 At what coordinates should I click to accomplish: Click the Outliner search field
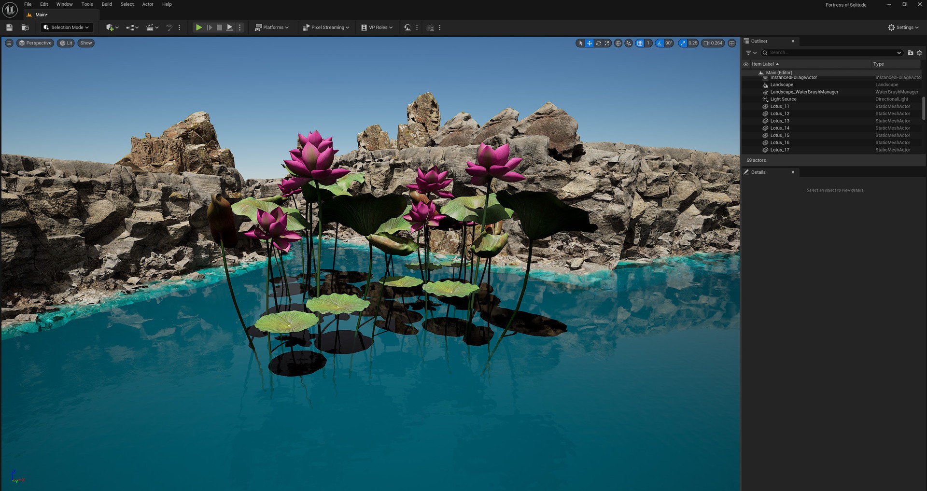pyautogui.click(x=832, y=53)
